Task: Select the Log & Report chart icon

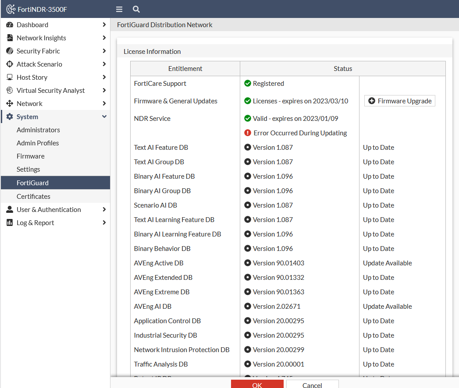Action: pos(10,222)
